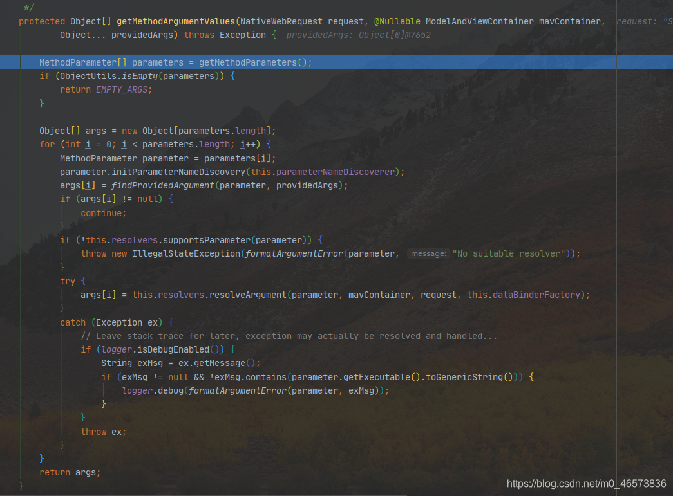Click the protected keyword
The image size is (673, 496).
(42, 21)
